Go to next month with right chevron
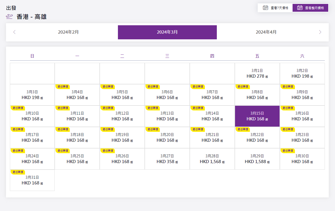Image resolution: width=335 pixels, height=211 pixels. click(320, 32)
